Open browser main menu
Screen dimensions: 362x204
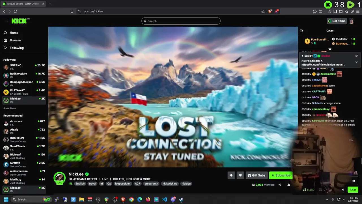[358, 11]
